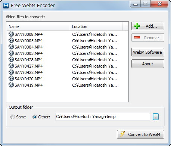This screenshot has height=146, width=171.
Task: Click the film reel icon beside SANY0422.MP4
Action: coord(11,72)
